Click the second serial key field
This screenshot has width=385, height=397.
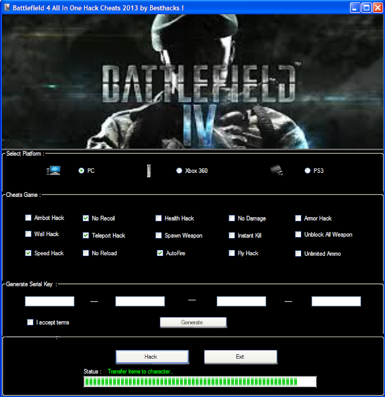tap(140, 302)
